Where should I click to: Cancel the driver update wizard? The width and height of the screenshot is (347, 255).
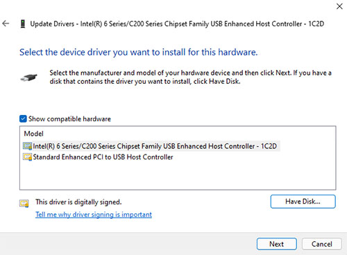pyautogui.click(x=322, y=244)
